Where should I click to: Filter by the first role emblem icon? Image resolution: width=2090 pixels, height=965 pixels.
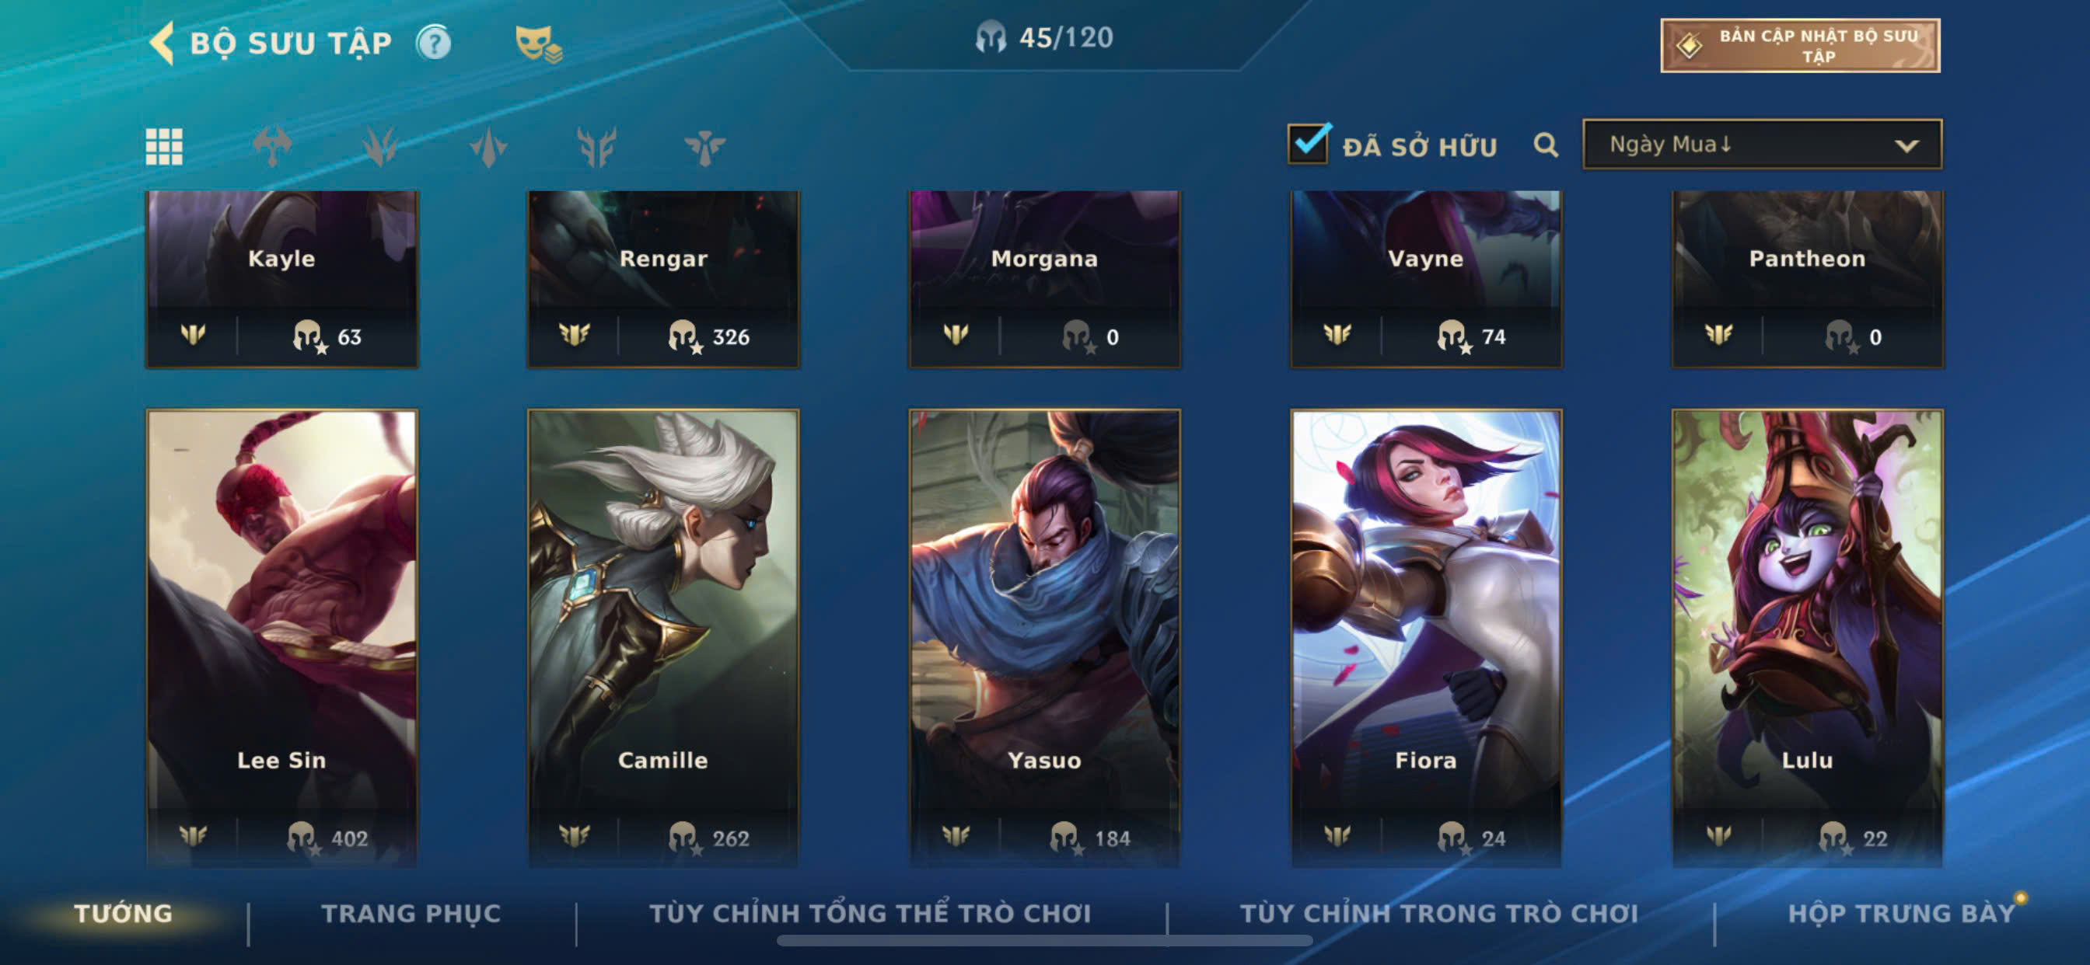272,147
